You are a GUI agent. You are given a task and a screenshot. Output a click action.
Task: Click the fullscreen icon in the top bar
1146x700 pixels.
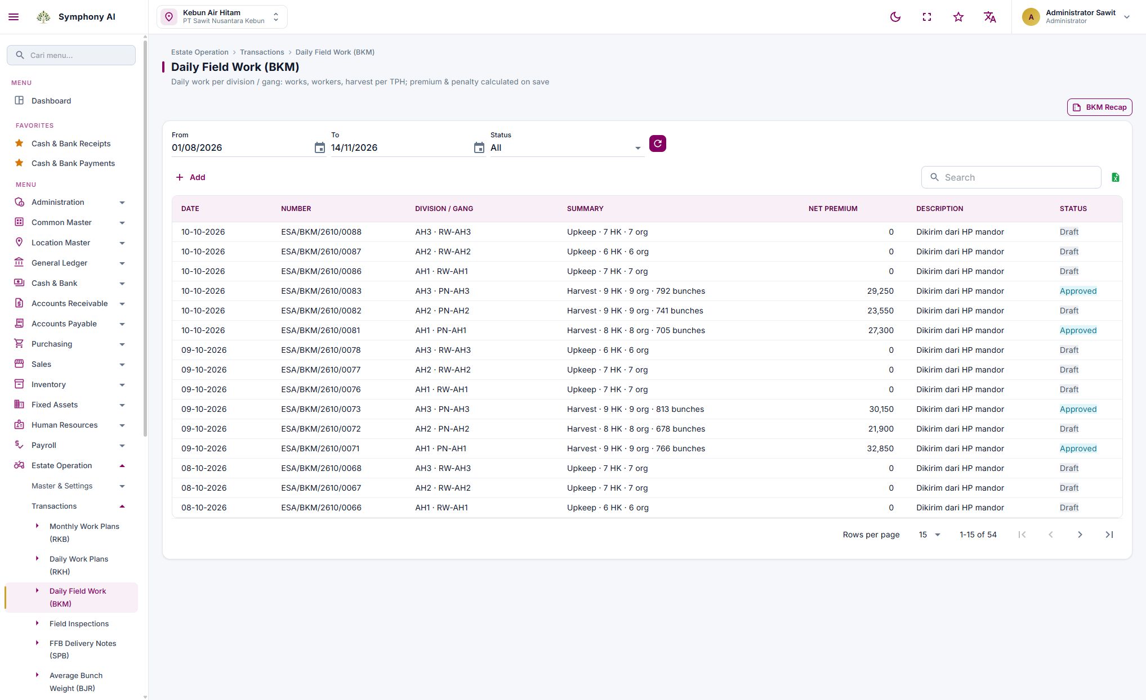tap(926, 17)
